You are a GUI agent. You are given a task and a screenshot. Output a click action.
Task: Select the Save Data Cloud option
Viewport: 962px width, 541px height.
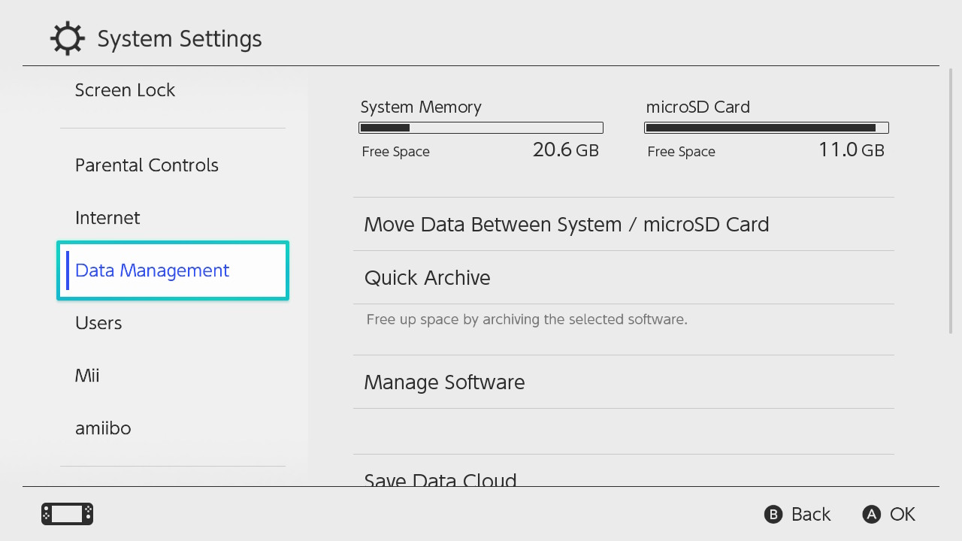pos(440,479)
